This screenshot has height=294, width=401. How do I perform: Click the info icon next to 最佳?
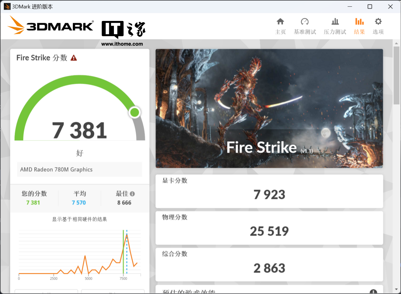click(x=132, y=194)
